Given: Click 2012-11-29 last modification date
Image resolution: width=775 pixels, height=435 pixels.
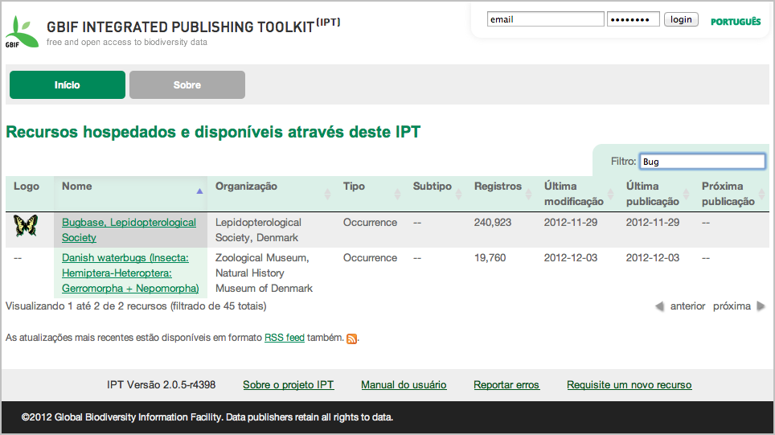Looking at the screenshot, I should pyautogui.click(x=570, y=223).
